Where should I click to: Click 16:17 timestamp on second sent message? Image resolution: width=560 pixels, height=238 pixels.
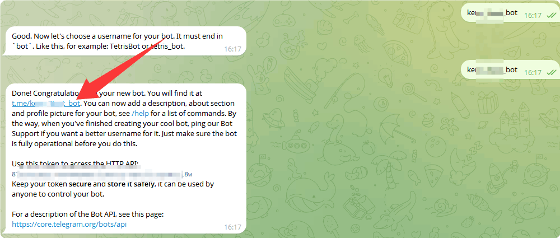click(x=533, y=73)
